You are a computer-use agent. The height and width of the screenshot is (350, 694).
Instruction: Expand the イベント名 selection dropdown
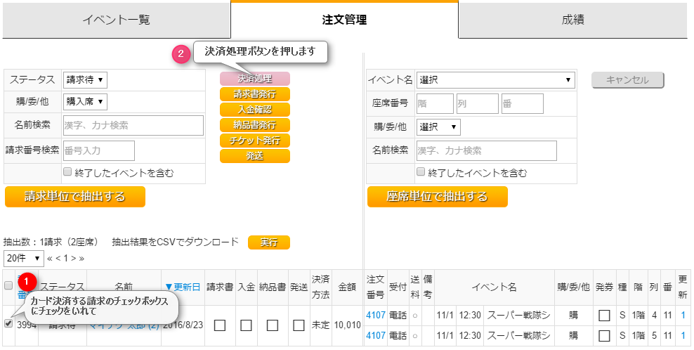[x=496, y=79]
